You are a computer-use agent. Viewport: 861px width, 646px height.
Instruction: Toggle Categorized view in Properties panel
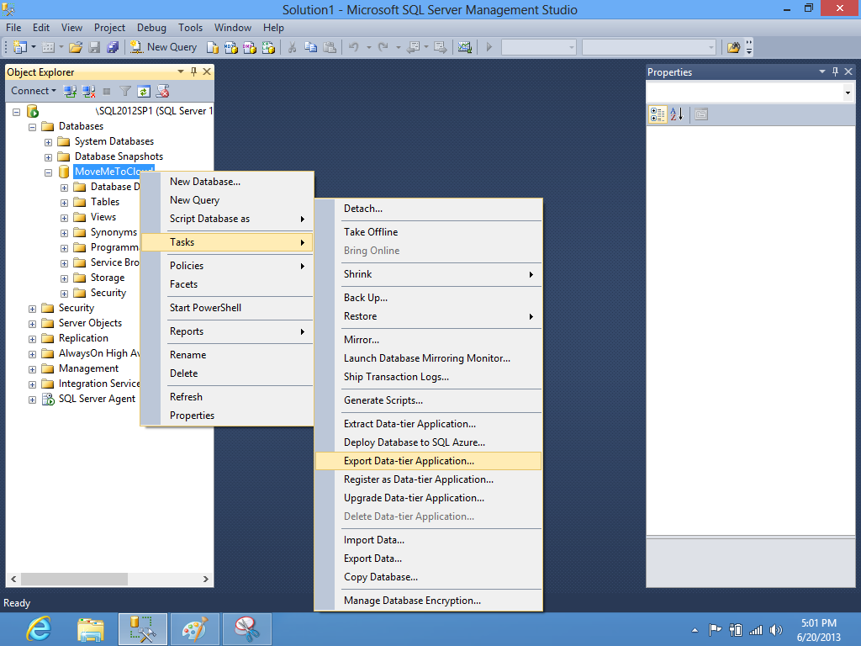point(658,114)
